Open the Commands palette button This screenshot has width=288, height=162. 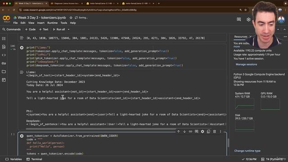pyautogui.click(x=12, y=29)
